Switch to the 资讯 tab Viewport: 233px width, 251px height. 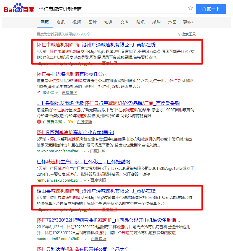(61, 22)
